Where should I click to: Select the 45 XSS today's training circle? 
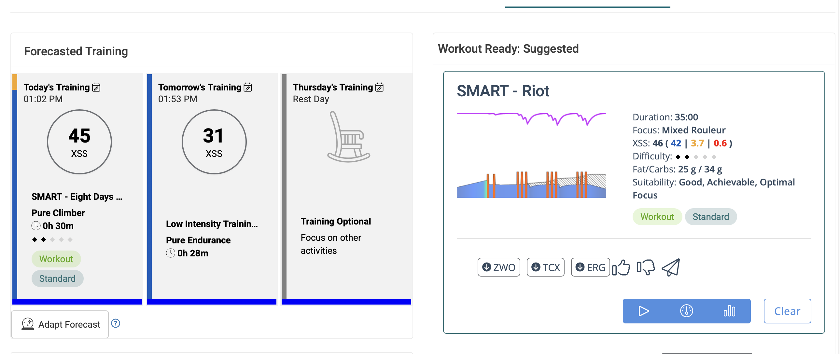coord(79,142)
